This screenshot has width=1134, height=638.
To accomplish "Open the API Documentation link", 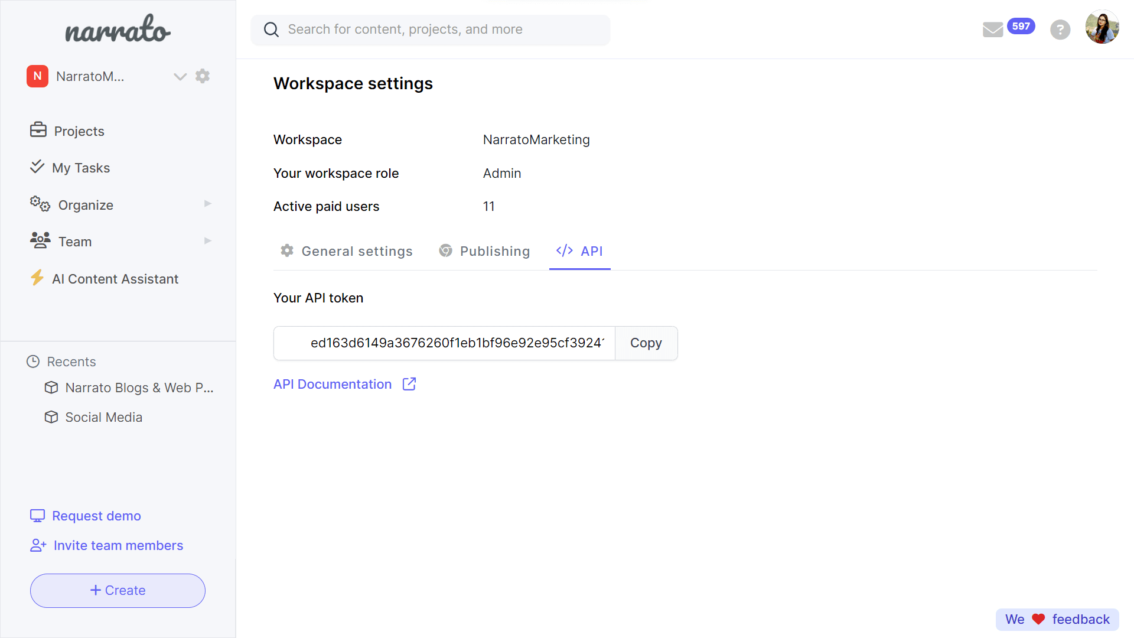I will pos(333,384).
